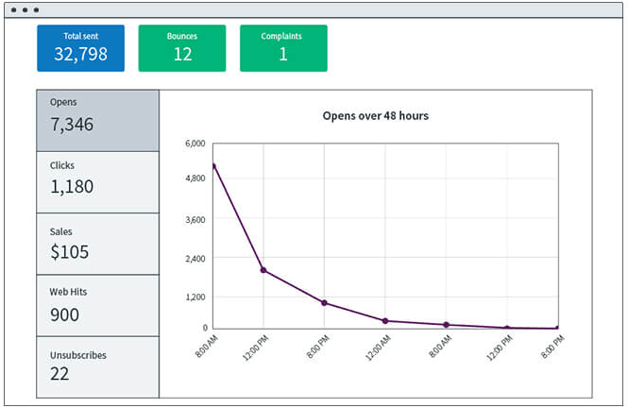Pick the second 8:00 AM data point

446,325
